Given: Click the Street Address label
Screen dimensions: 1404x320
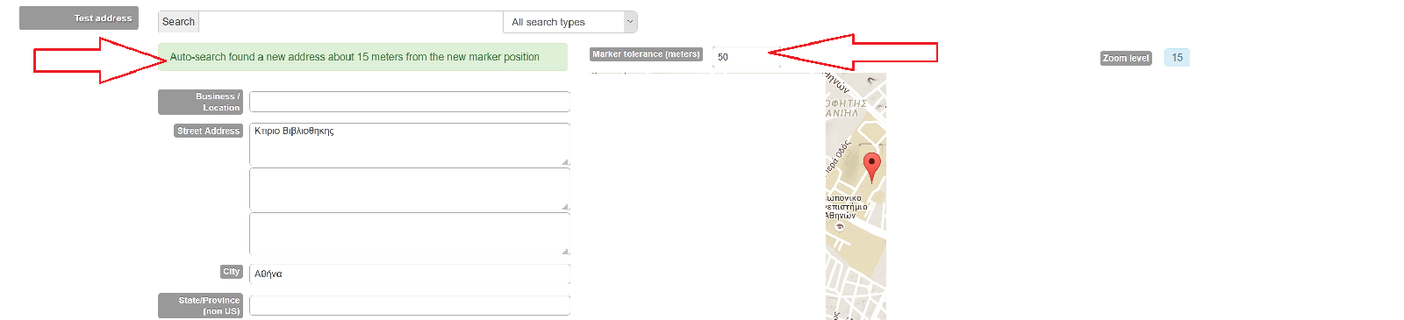Looking at the screenshot, I should tap(209, 131).
